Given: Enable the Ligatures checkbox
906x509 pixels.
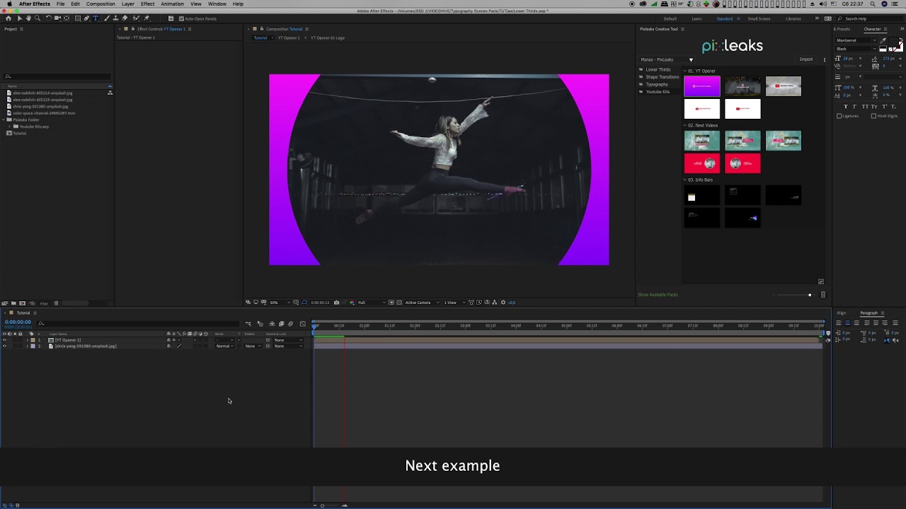Looking at the screenshot, I should [839, 116].
